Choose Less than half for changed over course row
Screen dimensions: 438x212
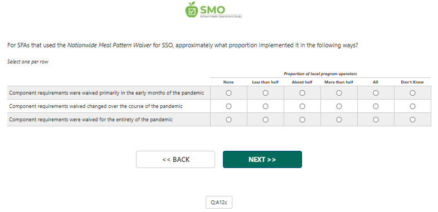pyautogui.click(x=265, y=106)
